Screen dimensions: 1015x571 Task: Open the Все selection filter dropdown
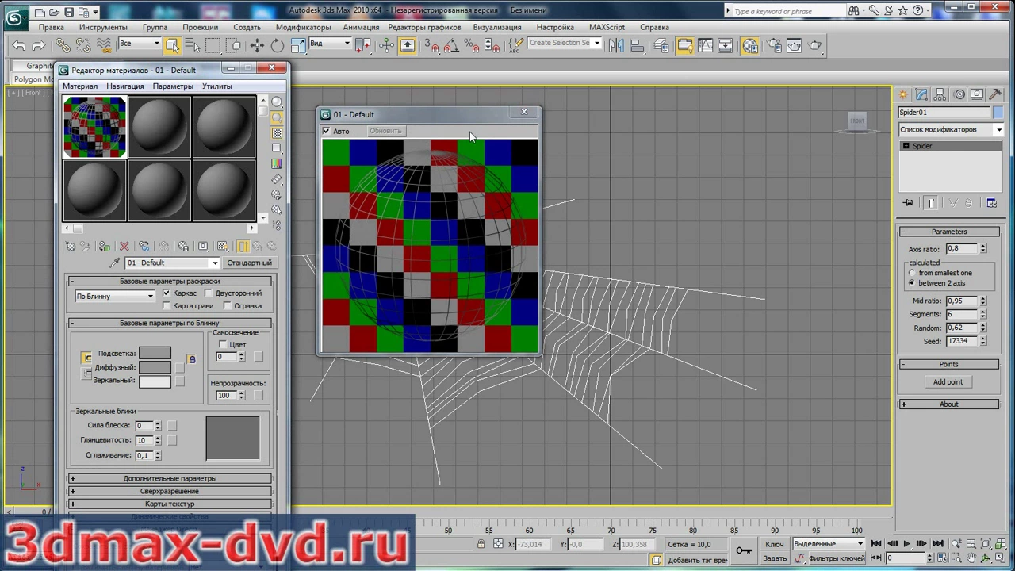(x=139, y=44)
